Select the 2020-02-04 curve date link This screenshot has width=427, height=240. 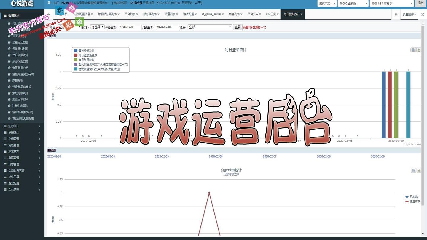(x=108, y=156)
